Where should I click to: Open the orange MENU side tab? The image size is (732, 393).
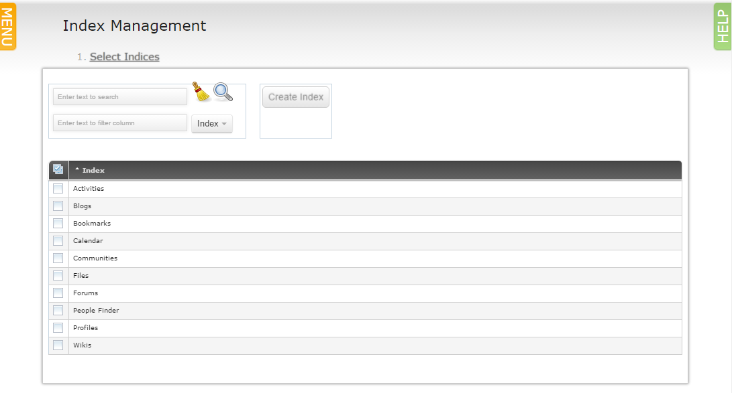pyautogui.click(x=8, y=27)
